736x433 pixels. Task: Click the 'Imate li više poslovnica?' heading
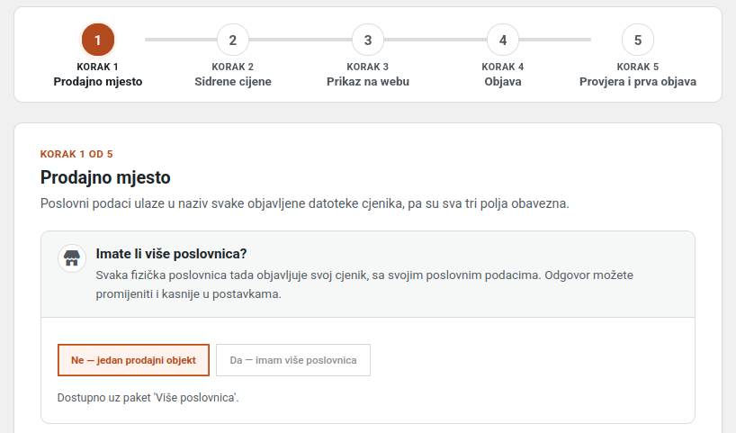(x=171, y=254)
